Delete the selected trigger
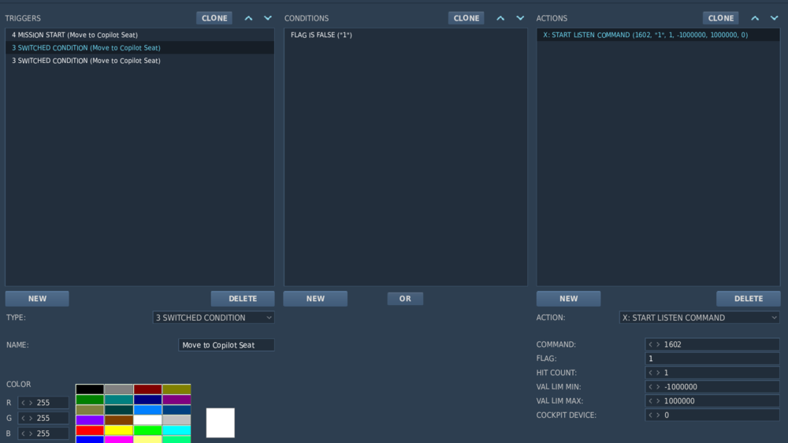 (243, 299)
